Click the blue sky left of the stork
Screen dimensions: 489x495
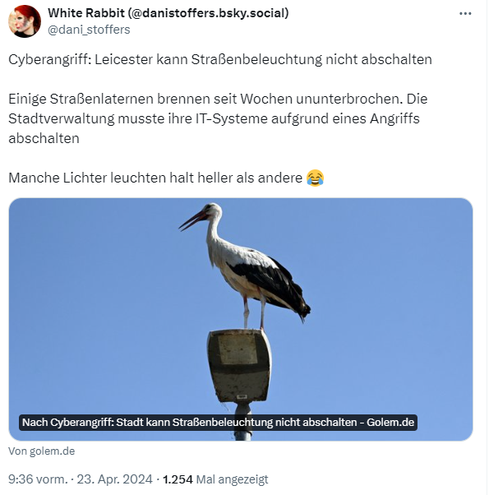[95, 285]
